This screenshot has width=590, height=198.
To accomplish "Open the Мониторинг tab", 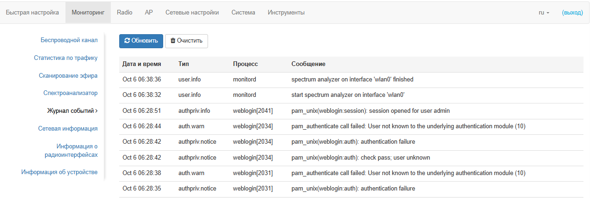I will point(88,13).
